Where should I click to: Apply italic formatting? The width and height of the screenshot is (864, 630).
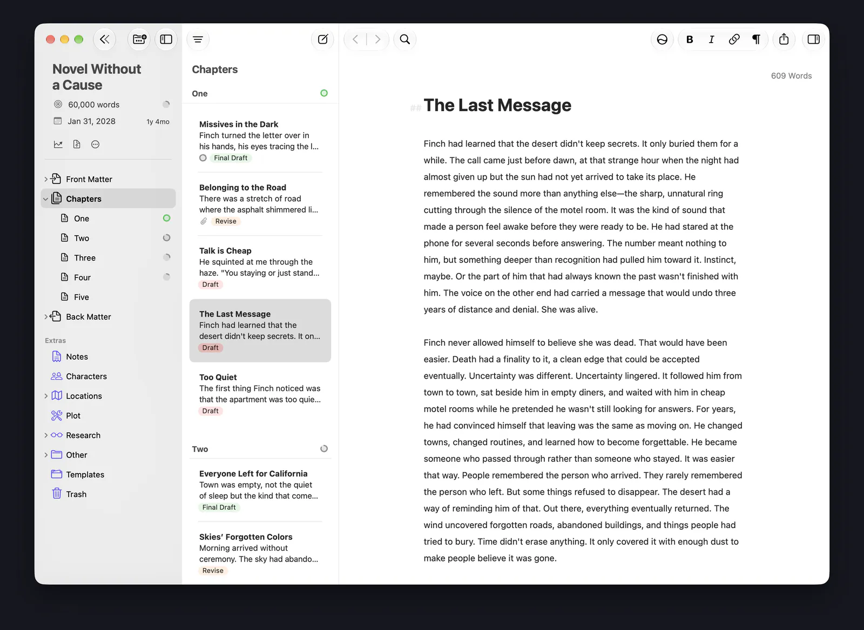click(712, 39)
